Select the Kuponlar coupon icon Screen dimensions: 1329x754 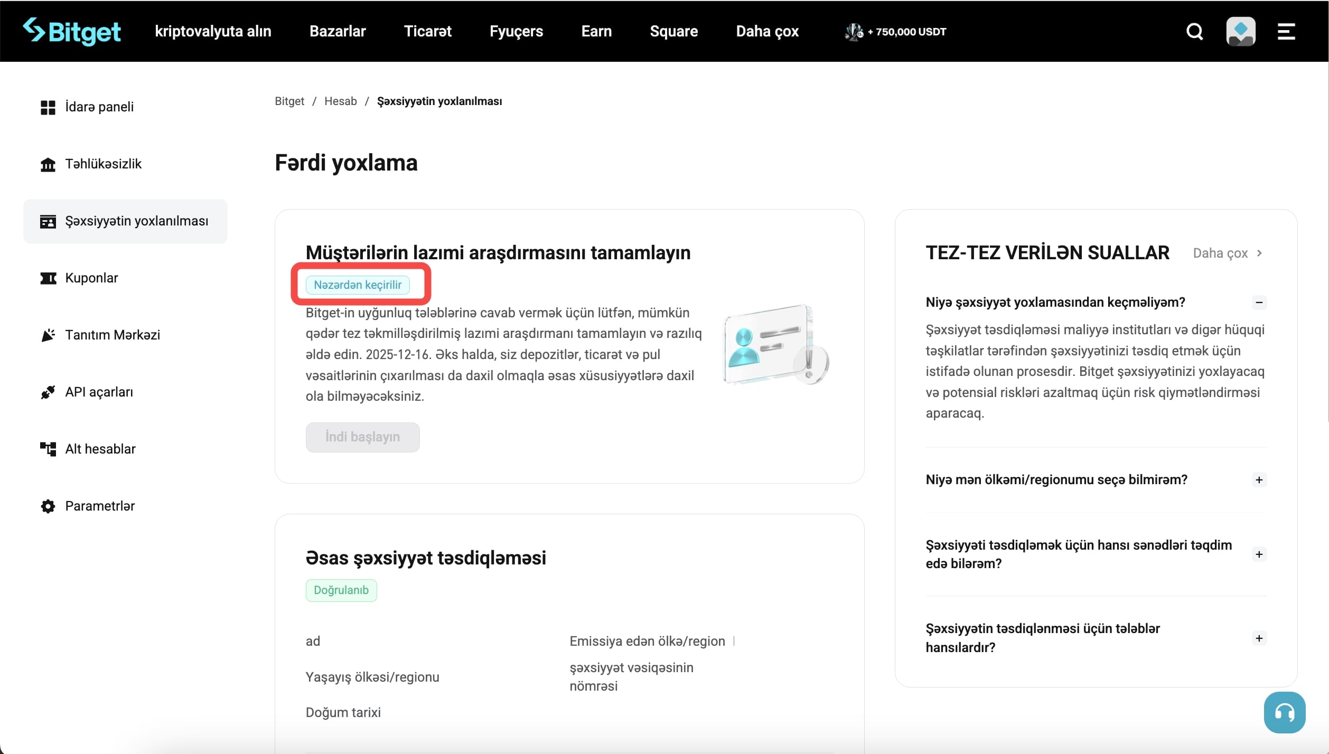[x=48, y=278]
